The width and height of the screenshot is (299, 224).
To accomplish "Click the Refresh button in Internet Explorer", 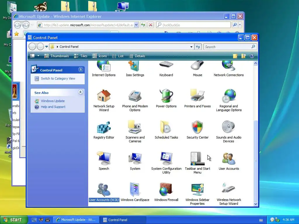I will click(143, 25).
